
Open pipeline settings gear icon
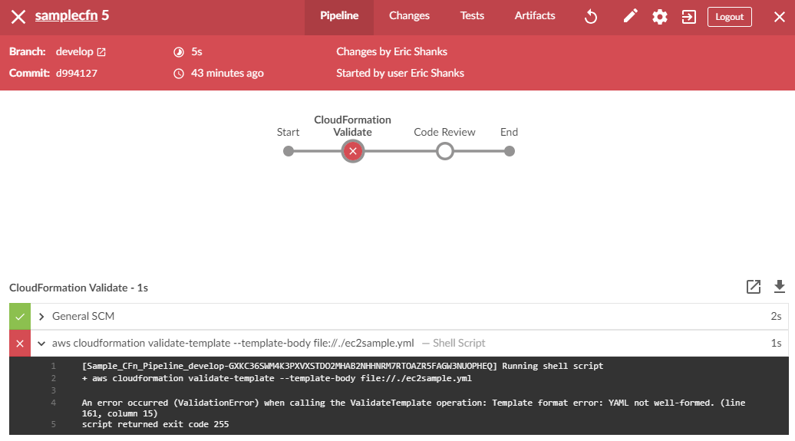point(659,17)
